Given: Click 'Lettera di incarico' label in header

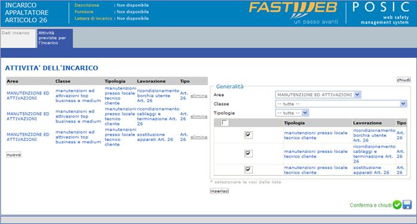Looking at the screenshot, I should [x=93, y=19].
